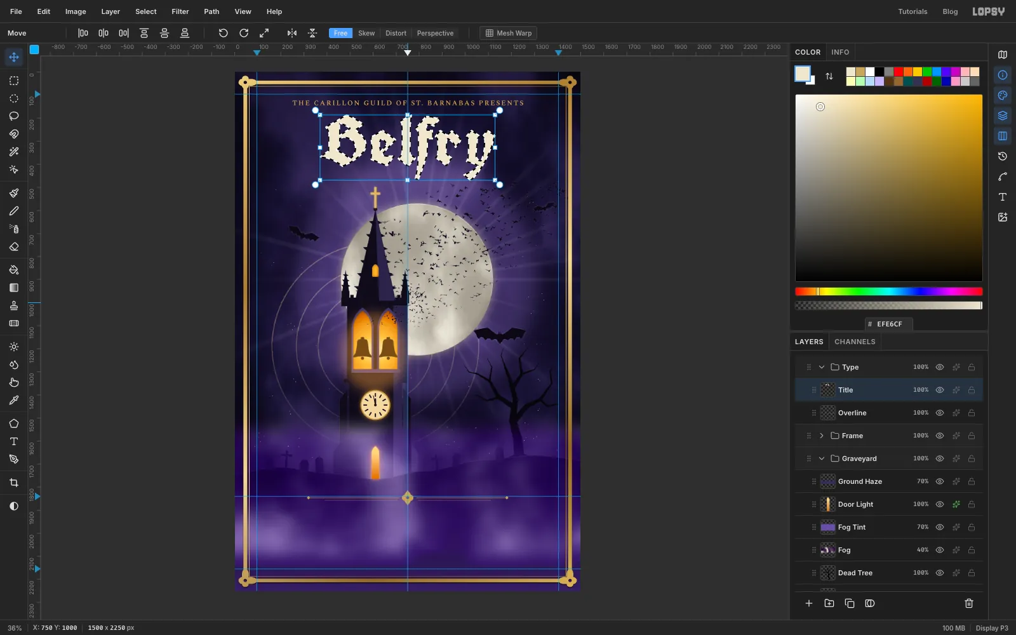Switch to the Info tab
This screenshot has height=635, width=1016.
tap(840, 52)
